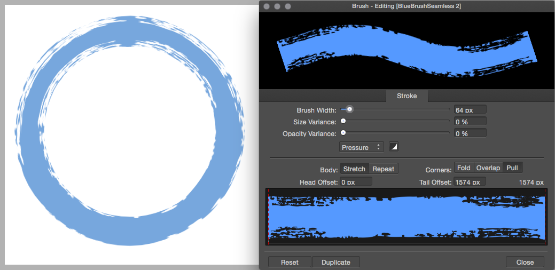Click the brush texture strip thumbnail

pos(407,217)
